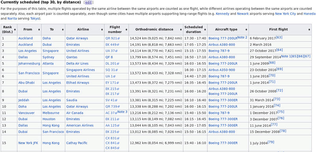Screen dimensions: 316x152
Task: Follow the New York City link
Action: coord(286,14)
